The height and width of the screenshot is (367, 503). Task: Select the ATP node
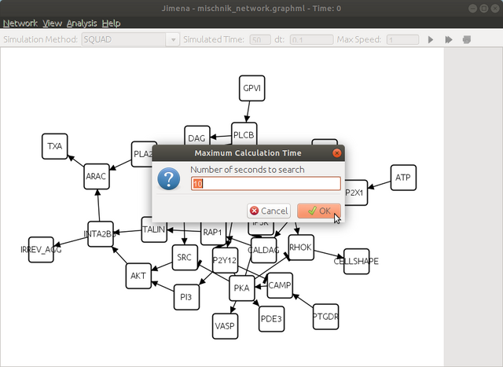pos(402,178)
